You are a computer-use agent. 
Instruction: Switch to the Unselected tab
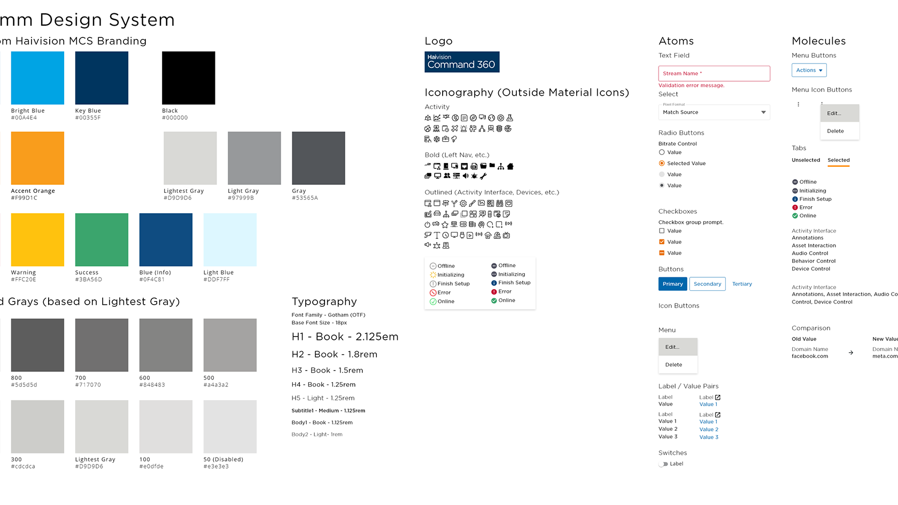[806, 160]
